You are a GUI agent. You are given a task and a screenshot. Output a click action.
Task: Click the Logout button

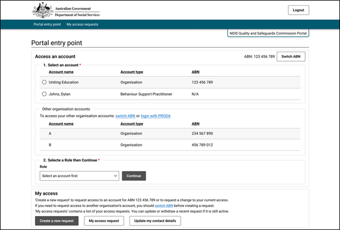click(298, 10)
